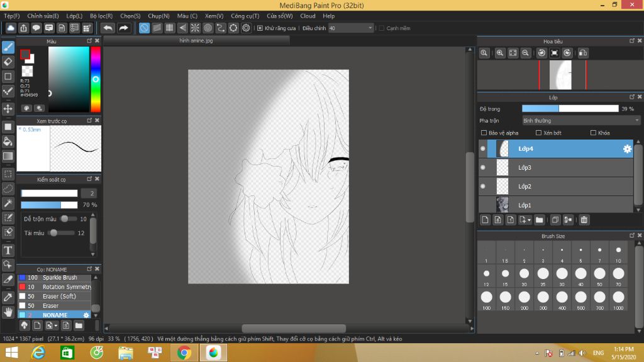The width and height of the screenshot is (644, 362).
Task: Open the Tệp(F) menu
Action: click(x=12, y=16)
